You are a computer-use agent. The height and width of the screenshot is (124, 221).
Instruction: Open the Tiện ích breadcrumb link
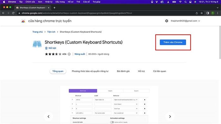pos(51,32)
